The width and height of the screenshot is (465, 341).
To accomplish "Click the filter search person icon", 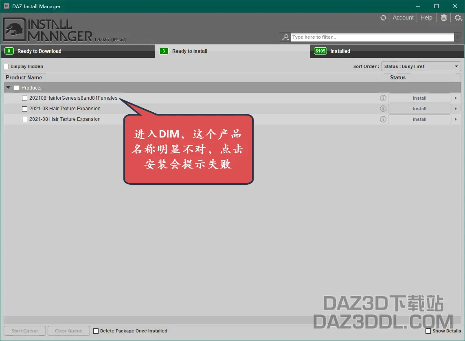I will (x=285, y=37).
